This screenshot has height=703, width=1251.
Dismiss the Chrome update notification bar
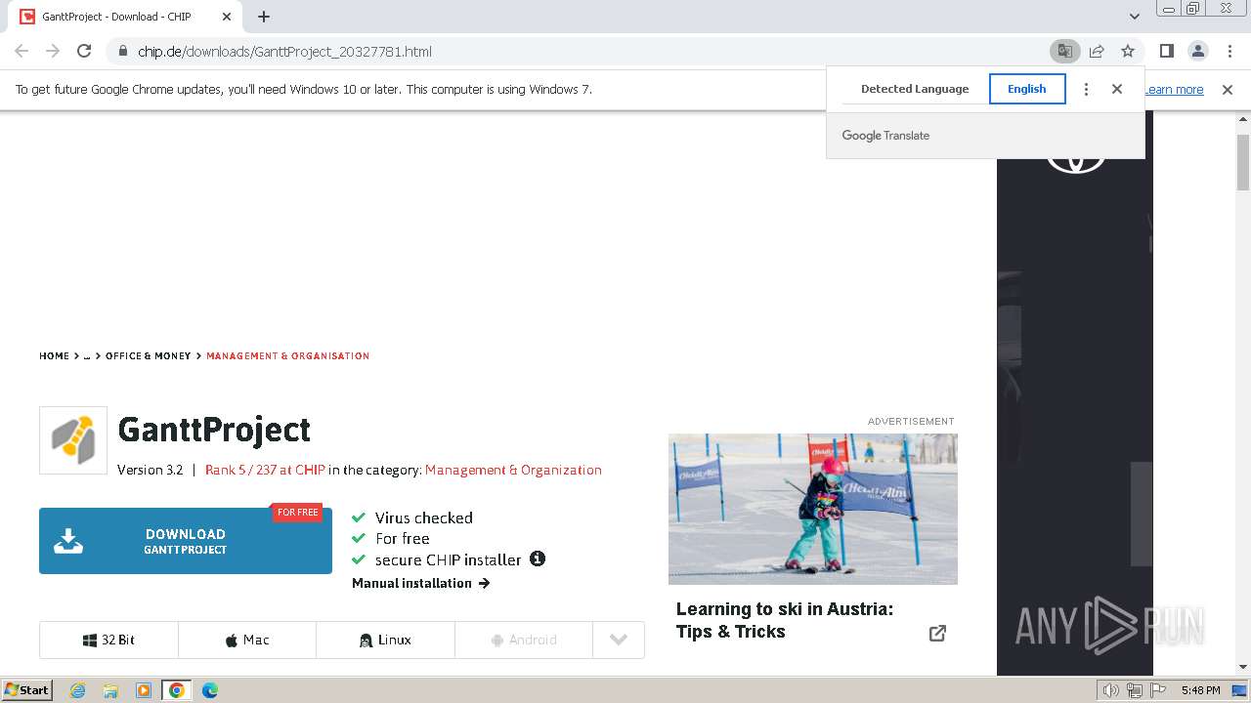1228,89
